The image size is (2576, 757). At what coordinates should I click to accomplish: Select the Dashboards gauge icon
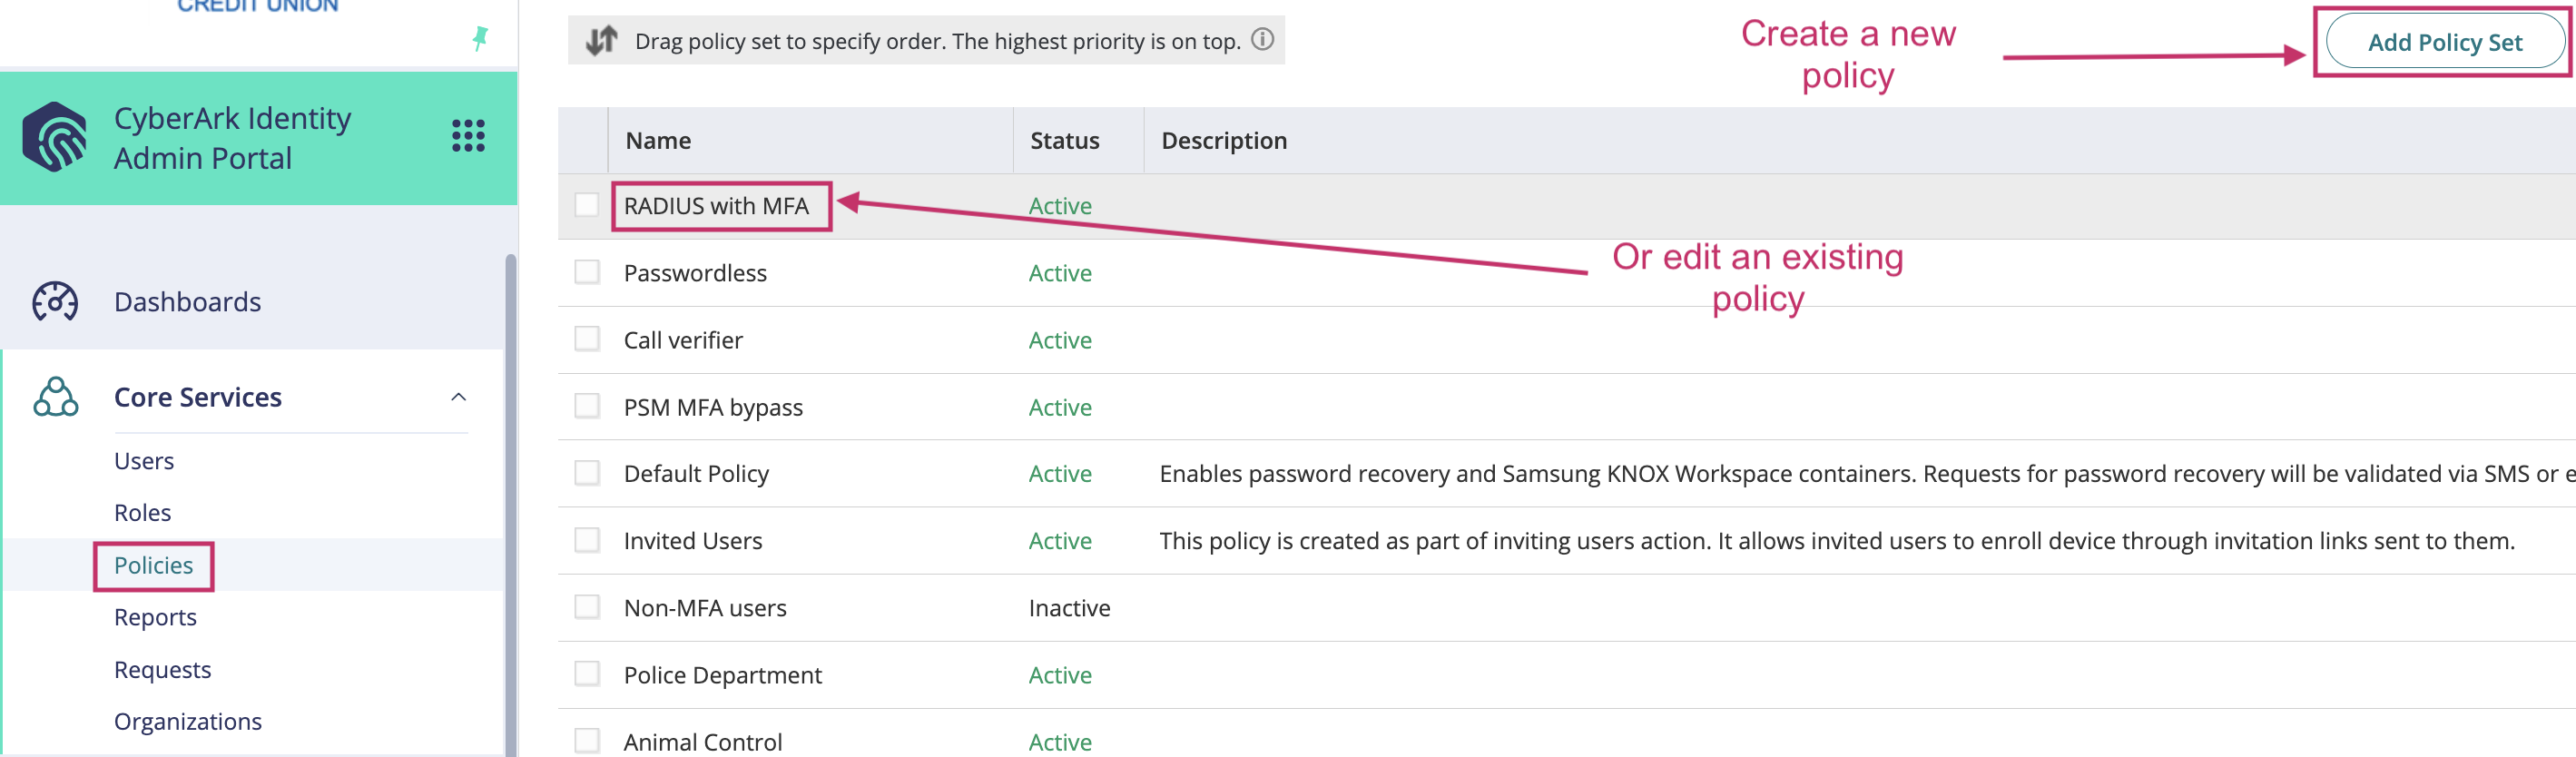coord(55,301)
